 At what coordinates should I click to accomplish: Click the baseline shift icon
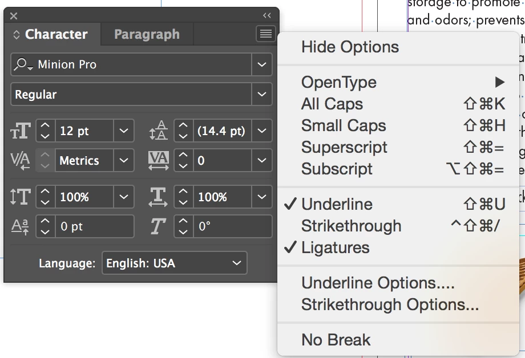click(20, 226)
